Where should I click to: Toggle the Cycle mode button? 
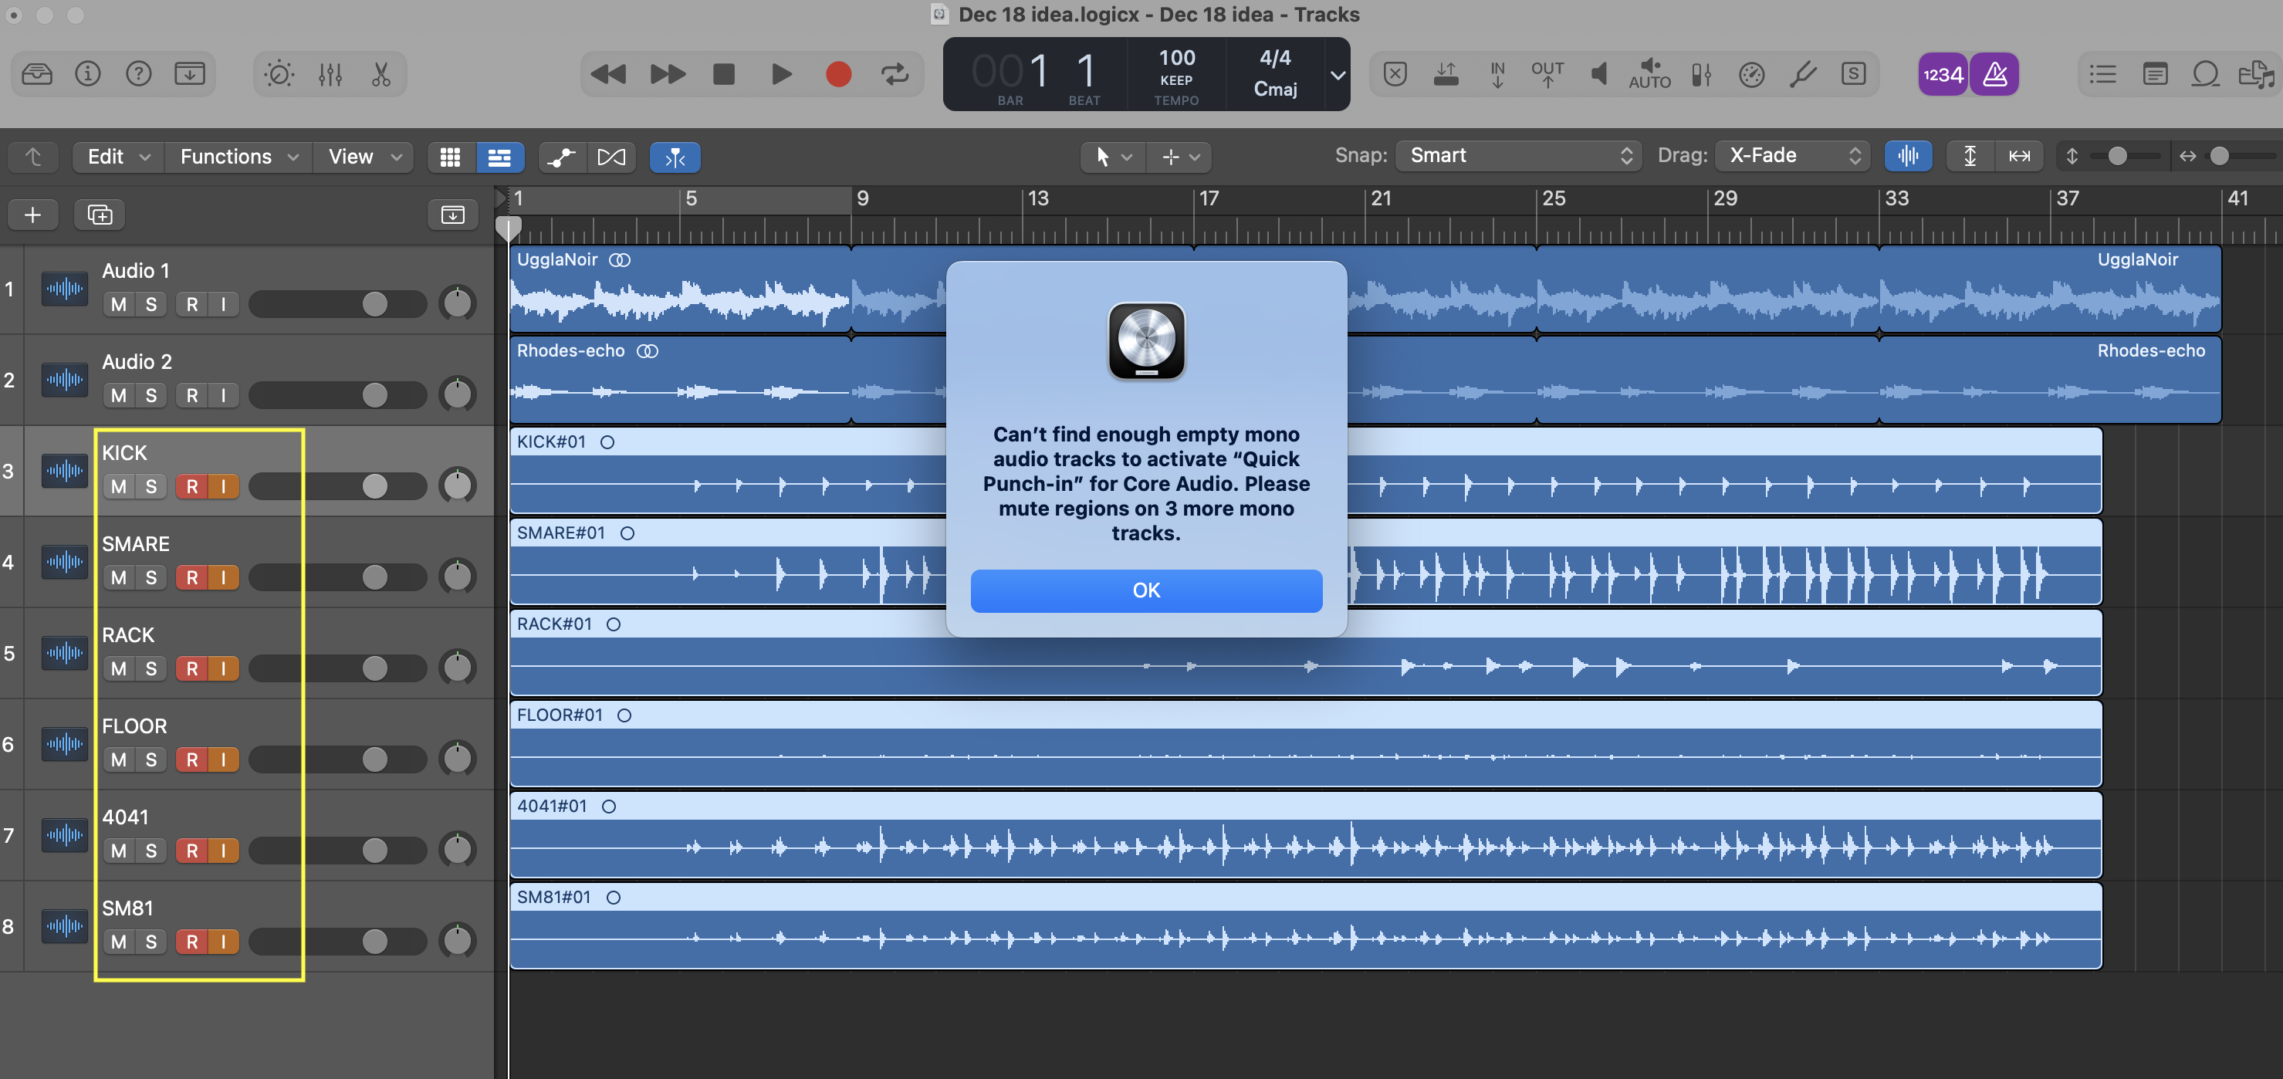895,73
